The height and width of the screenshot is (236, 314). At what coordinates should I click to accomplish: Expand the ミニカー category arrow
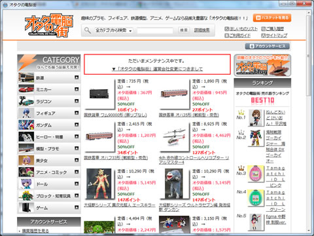(x=77, y=89)
